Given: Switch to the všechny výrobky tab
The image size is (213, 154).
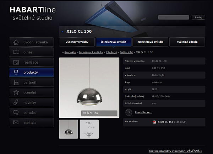Looking at the screenshot, I should 77,42.
